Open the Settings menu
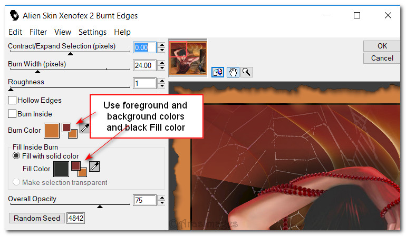 (x=92, y=32)
